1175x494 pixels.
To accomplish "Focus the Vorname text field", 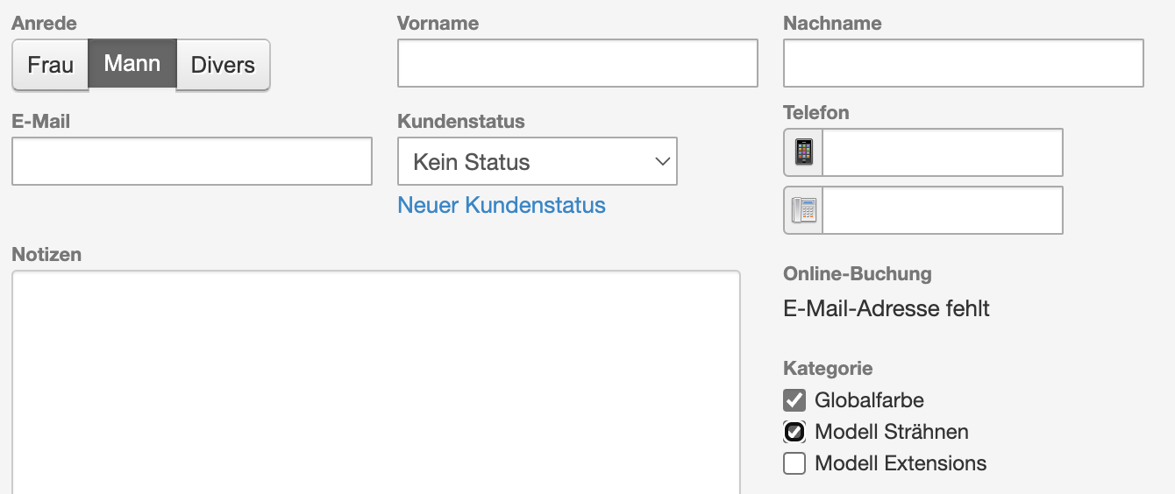I will [578, 63].
